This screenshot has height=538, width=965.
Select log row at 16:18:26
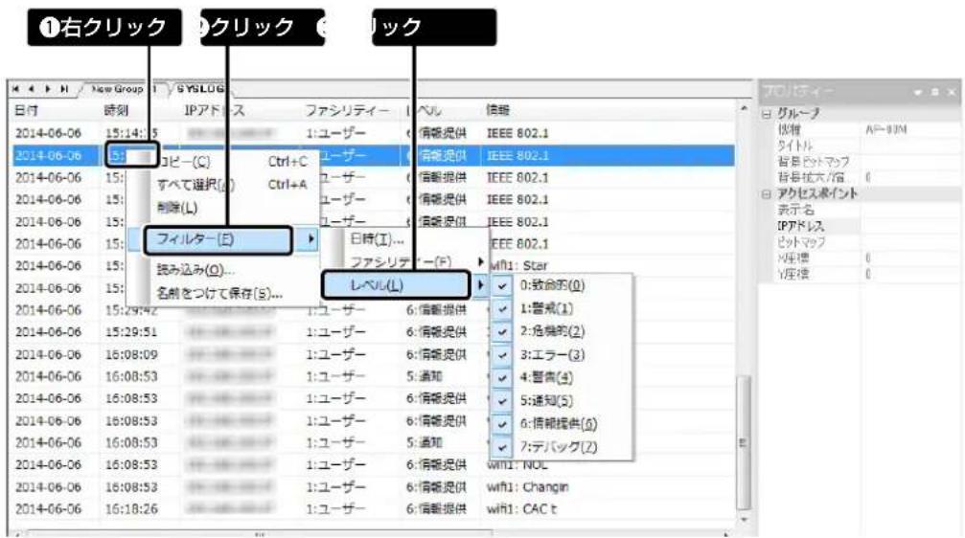(373, 509)
